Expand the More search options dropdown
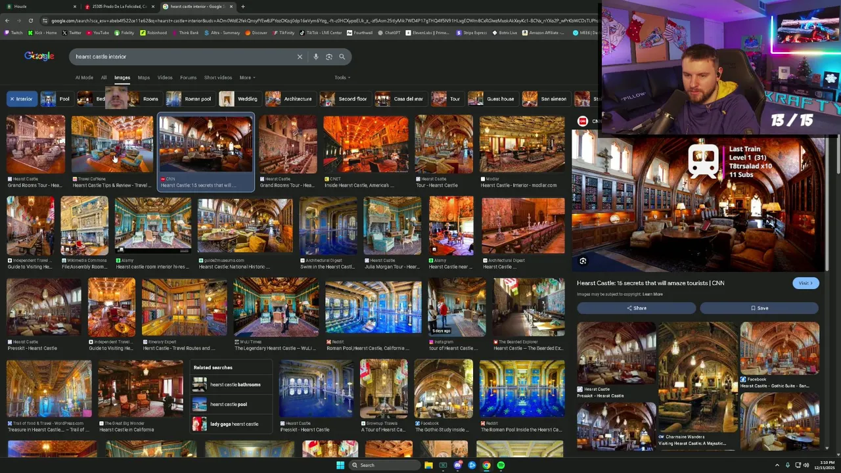 (x=247, y=78)
